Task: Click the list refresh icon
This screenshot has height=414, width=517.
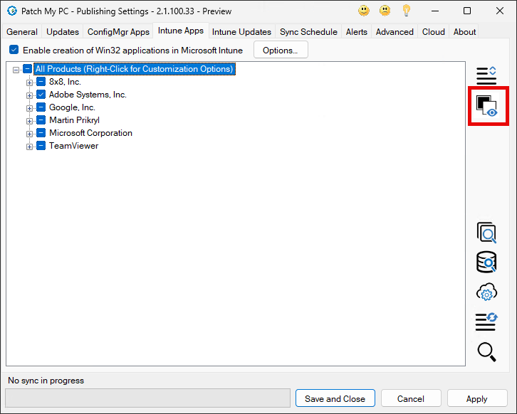Action: click(486, 322)
